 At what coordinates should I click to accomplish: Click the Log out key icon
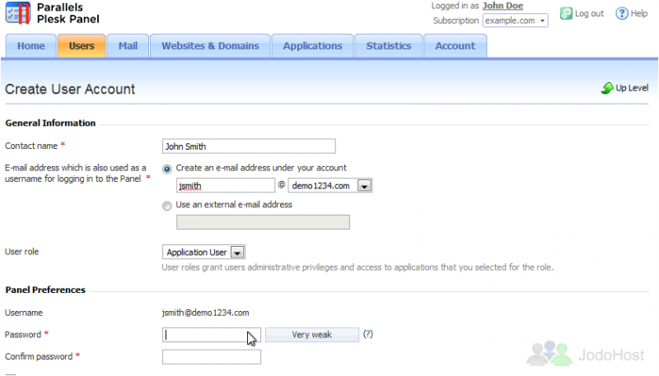pyautogui.click(x=566, y=13)
